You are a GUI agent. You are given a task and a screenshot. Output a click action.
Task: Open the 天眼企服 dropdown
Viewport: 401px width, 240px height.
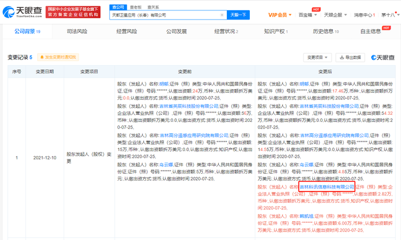[x=335, y=15]
